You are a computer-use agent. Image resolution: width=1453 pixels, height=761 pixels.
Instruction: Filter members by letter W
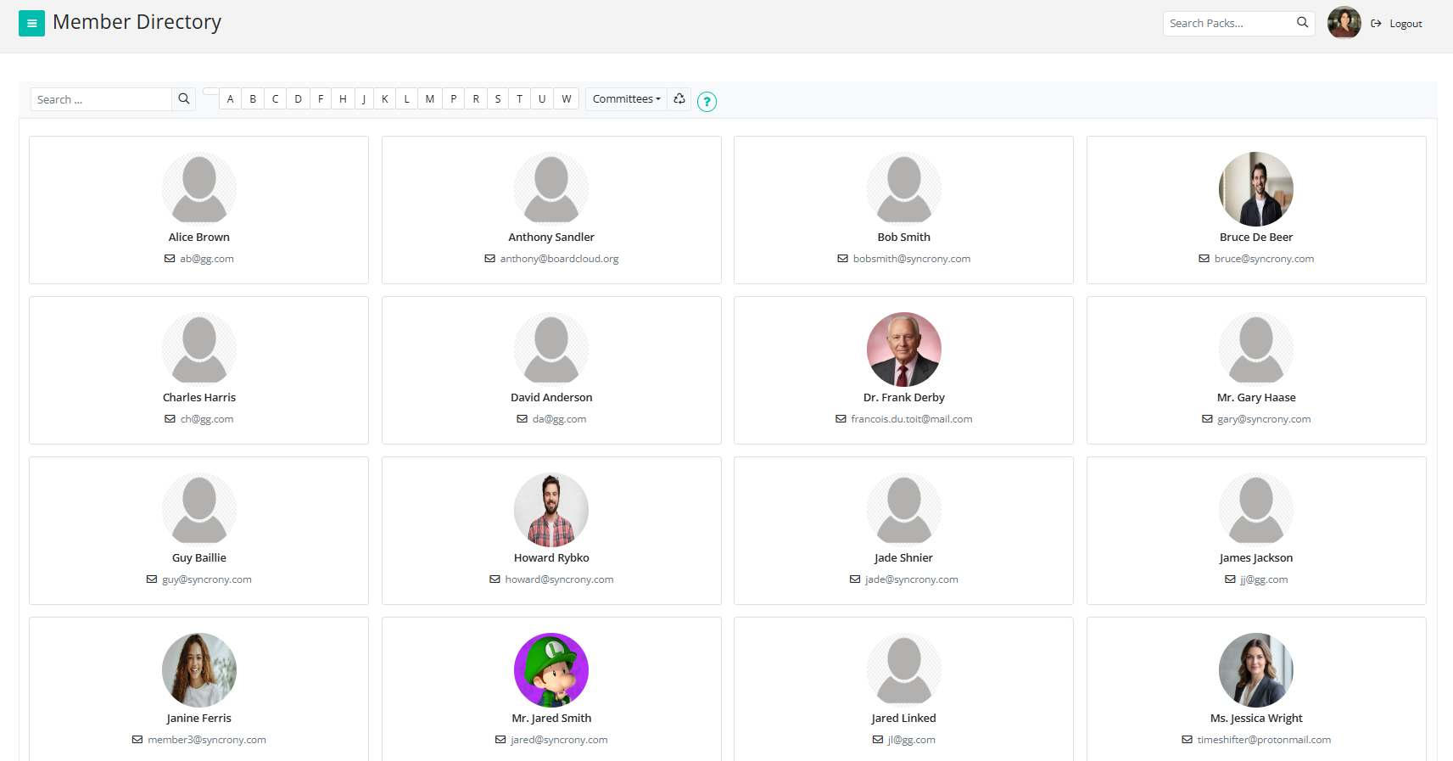click(x=567, y=99)
